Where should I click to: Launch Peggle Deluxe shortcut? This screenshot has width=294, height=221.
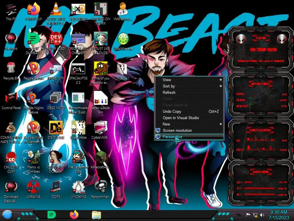[x=33, y=71]
